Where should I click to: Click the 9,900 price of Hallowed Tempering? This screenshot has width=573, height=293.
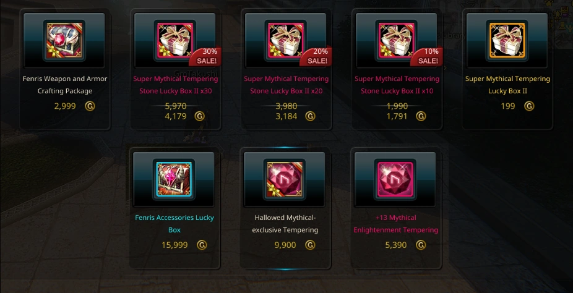(x=285, y=245)
